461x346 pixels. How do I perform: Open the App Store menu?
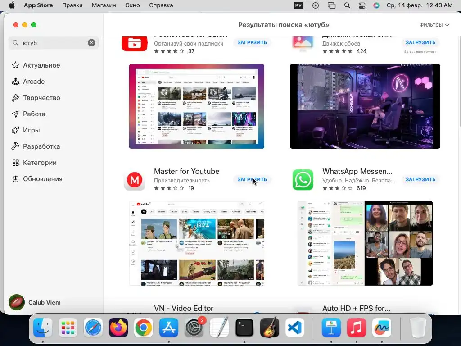(38, 5)
